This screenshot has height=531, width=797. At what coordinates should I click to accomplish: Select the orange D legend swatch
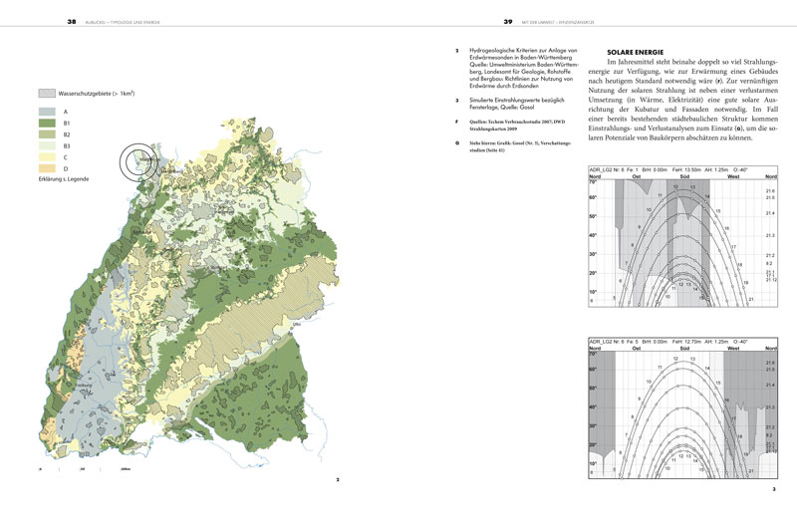[x=45, y=167]
